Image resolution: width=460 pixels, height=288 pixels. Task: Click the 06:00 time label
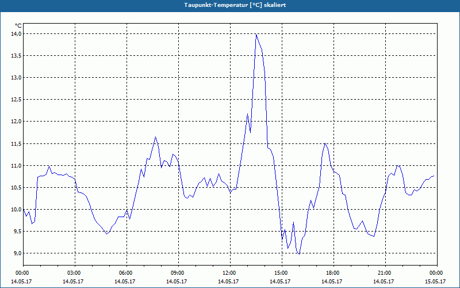tap(126, 273)
